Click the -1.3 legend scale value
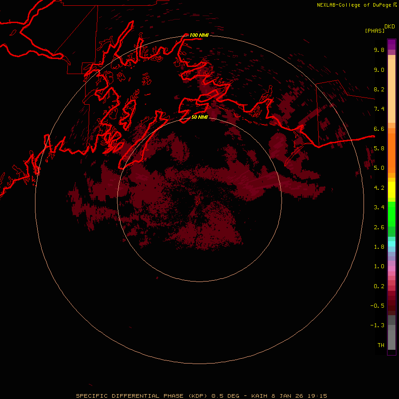Screen dimensions: 399x399 pos(377,325)
